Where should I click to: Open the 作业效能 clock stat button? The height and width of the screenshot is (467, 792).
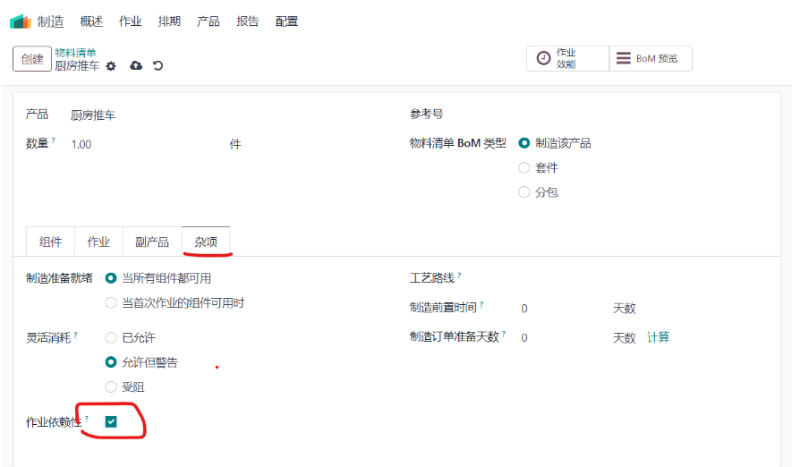[567, 58]
